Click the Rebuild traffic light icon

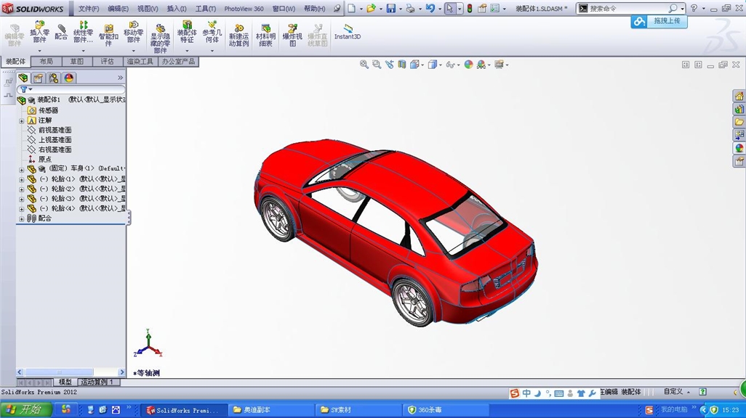pos(470,9)
